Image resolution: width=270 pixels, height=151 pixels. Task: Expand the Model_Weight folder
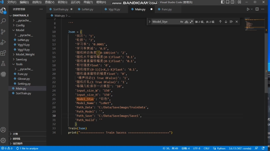click(25, 55)
